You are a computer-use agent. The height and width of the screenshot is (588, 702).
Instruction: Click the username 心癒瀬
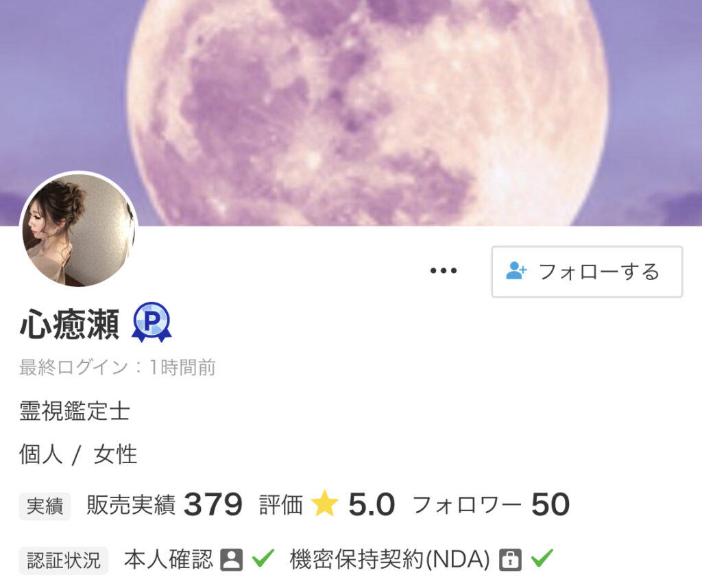coord(69,324)
